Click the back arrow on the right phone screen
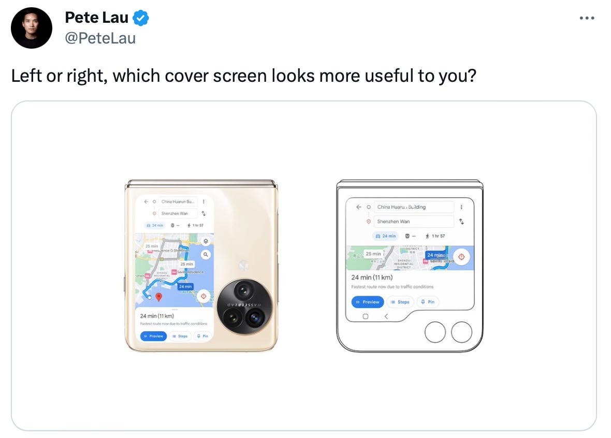 click(x=358, y=207)
